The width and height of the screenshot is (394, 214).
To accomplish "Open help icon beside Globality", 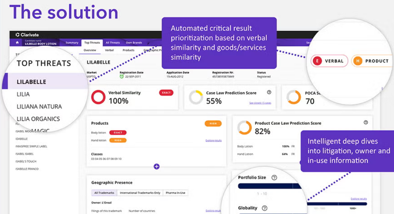I will (x=265, y=208).
